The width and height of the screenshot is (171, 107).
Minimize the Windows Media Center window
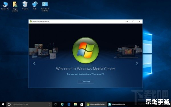point(127,21)
